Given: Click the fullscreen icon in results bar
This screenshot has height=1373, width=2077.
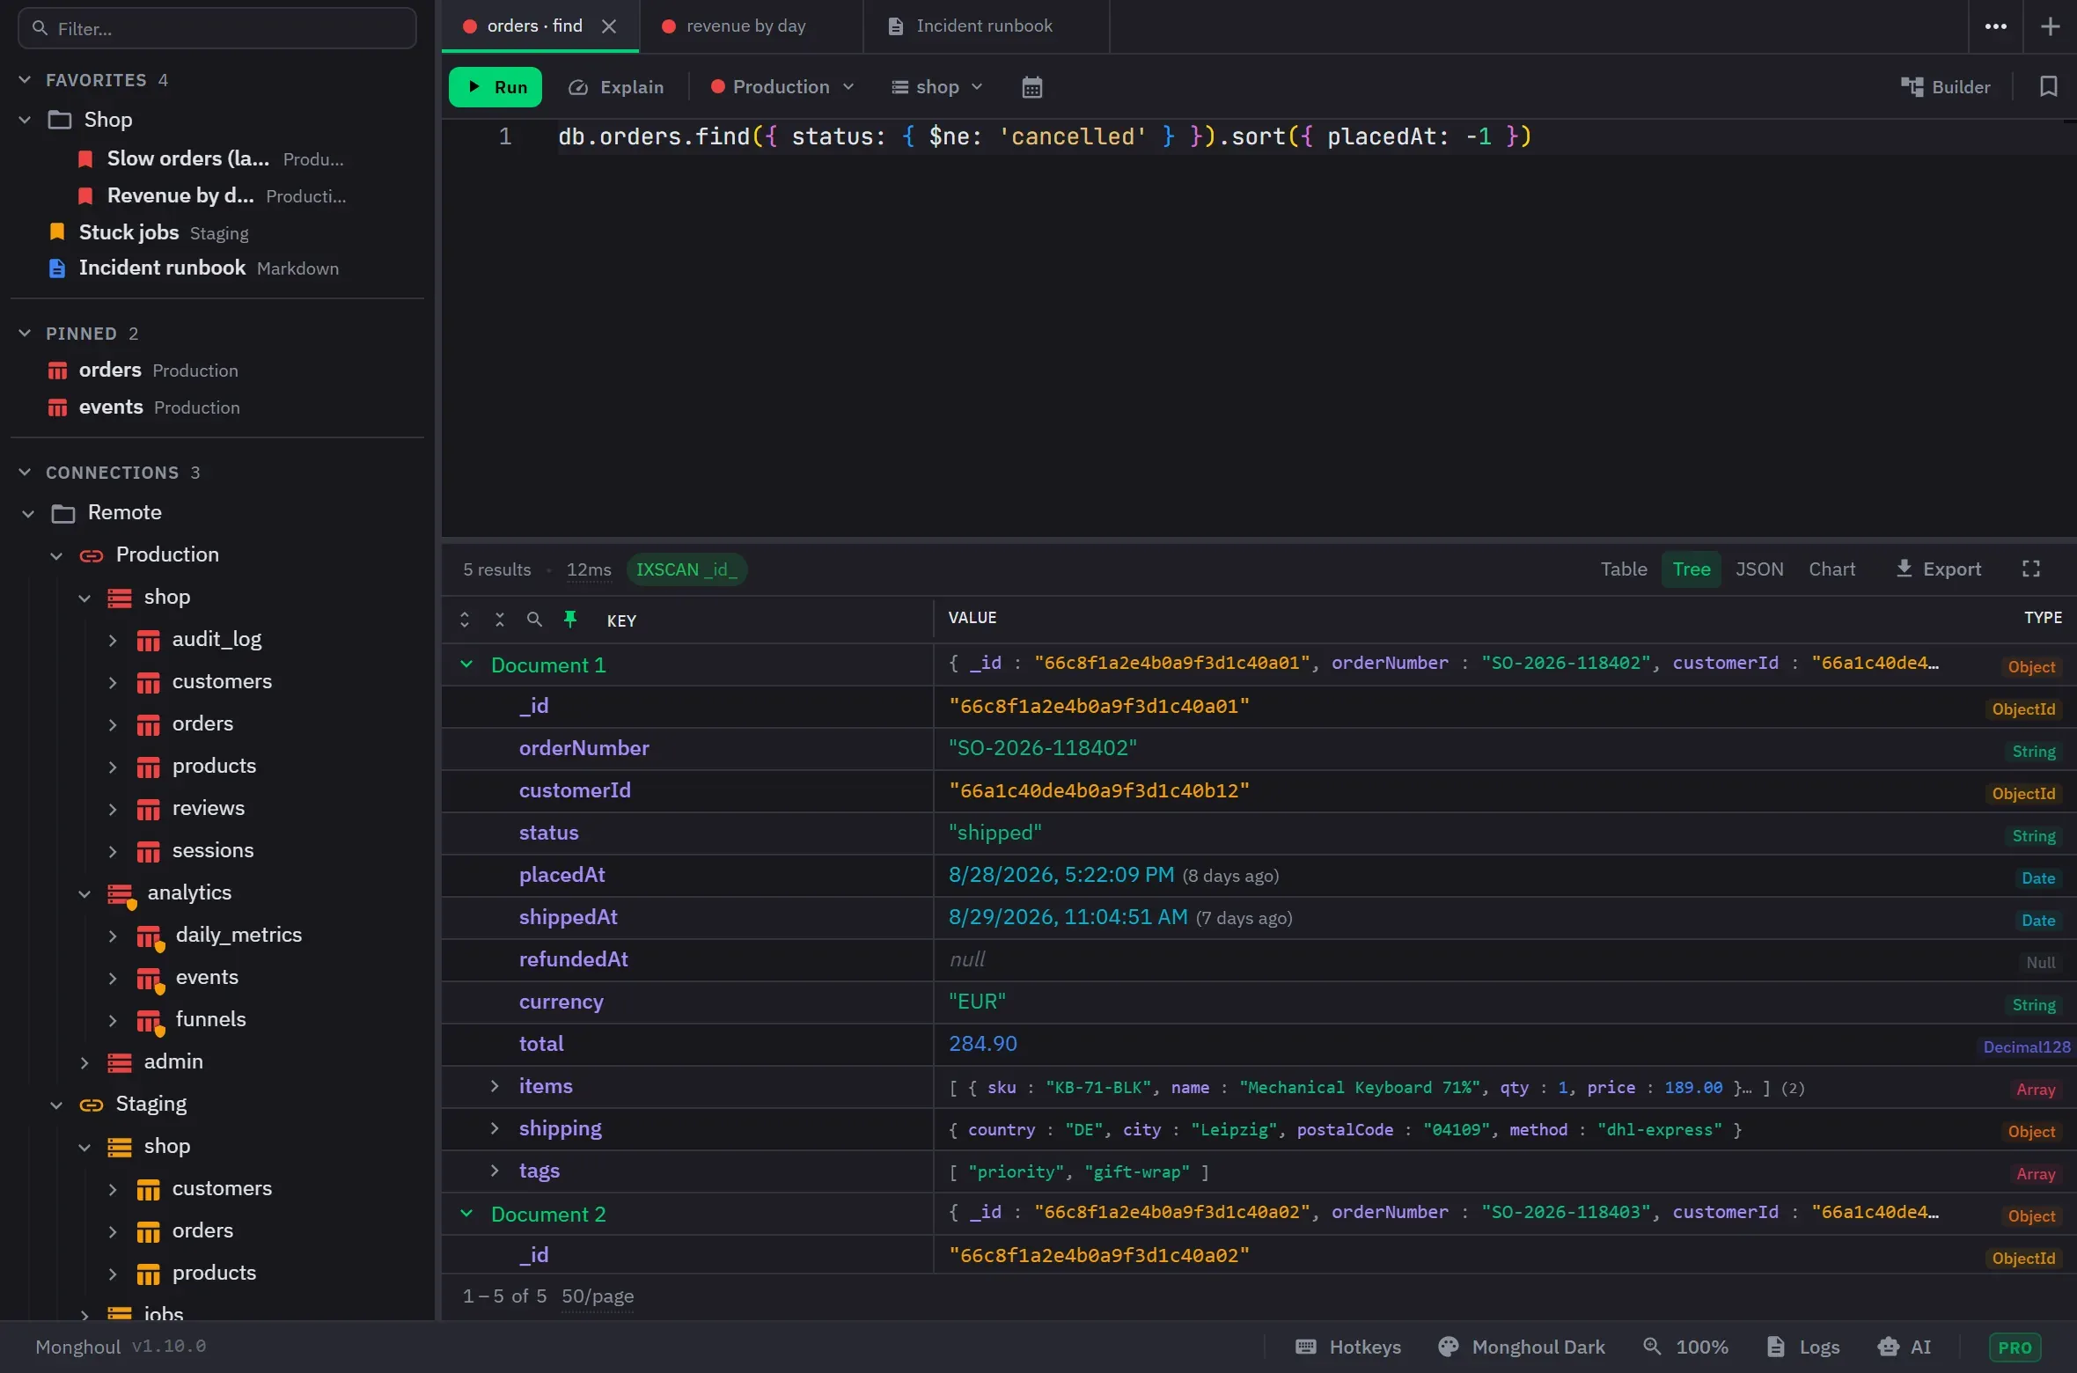Looking at the screenshot, I should pyautogui.click(x=2030, y=569).
